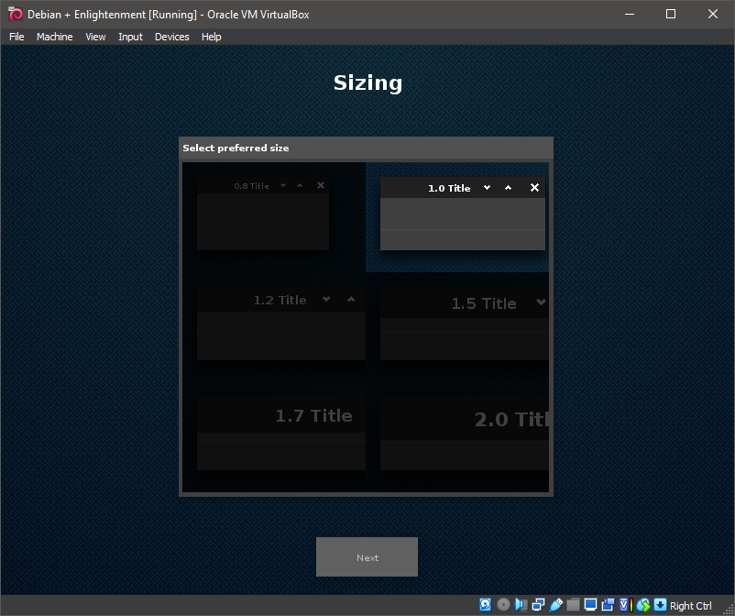Click the keyboard capture arrow icon
The width and height of the screenshot is (735, 616).
(659, 605)
